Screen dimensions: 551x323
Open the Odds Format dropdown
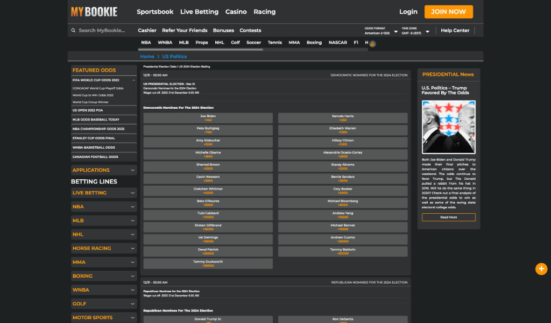click(382, 31)
